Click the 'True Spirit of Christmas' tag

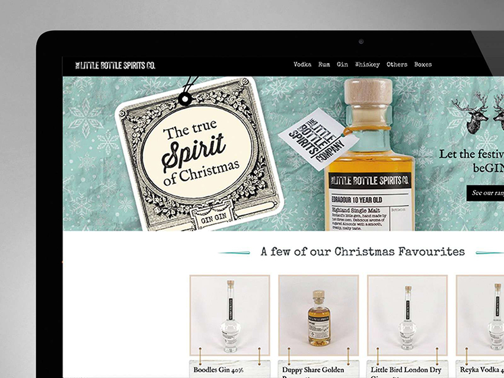click(199, 154)
